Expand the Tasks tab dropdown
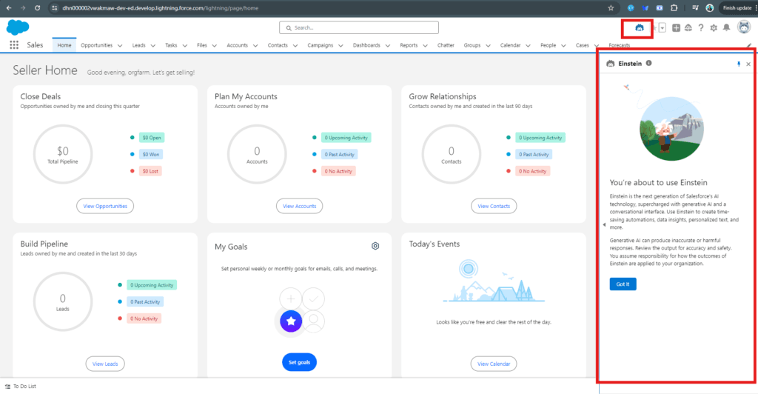The width and height of the screenshot is (758, 394). click(x=184, y=45)
